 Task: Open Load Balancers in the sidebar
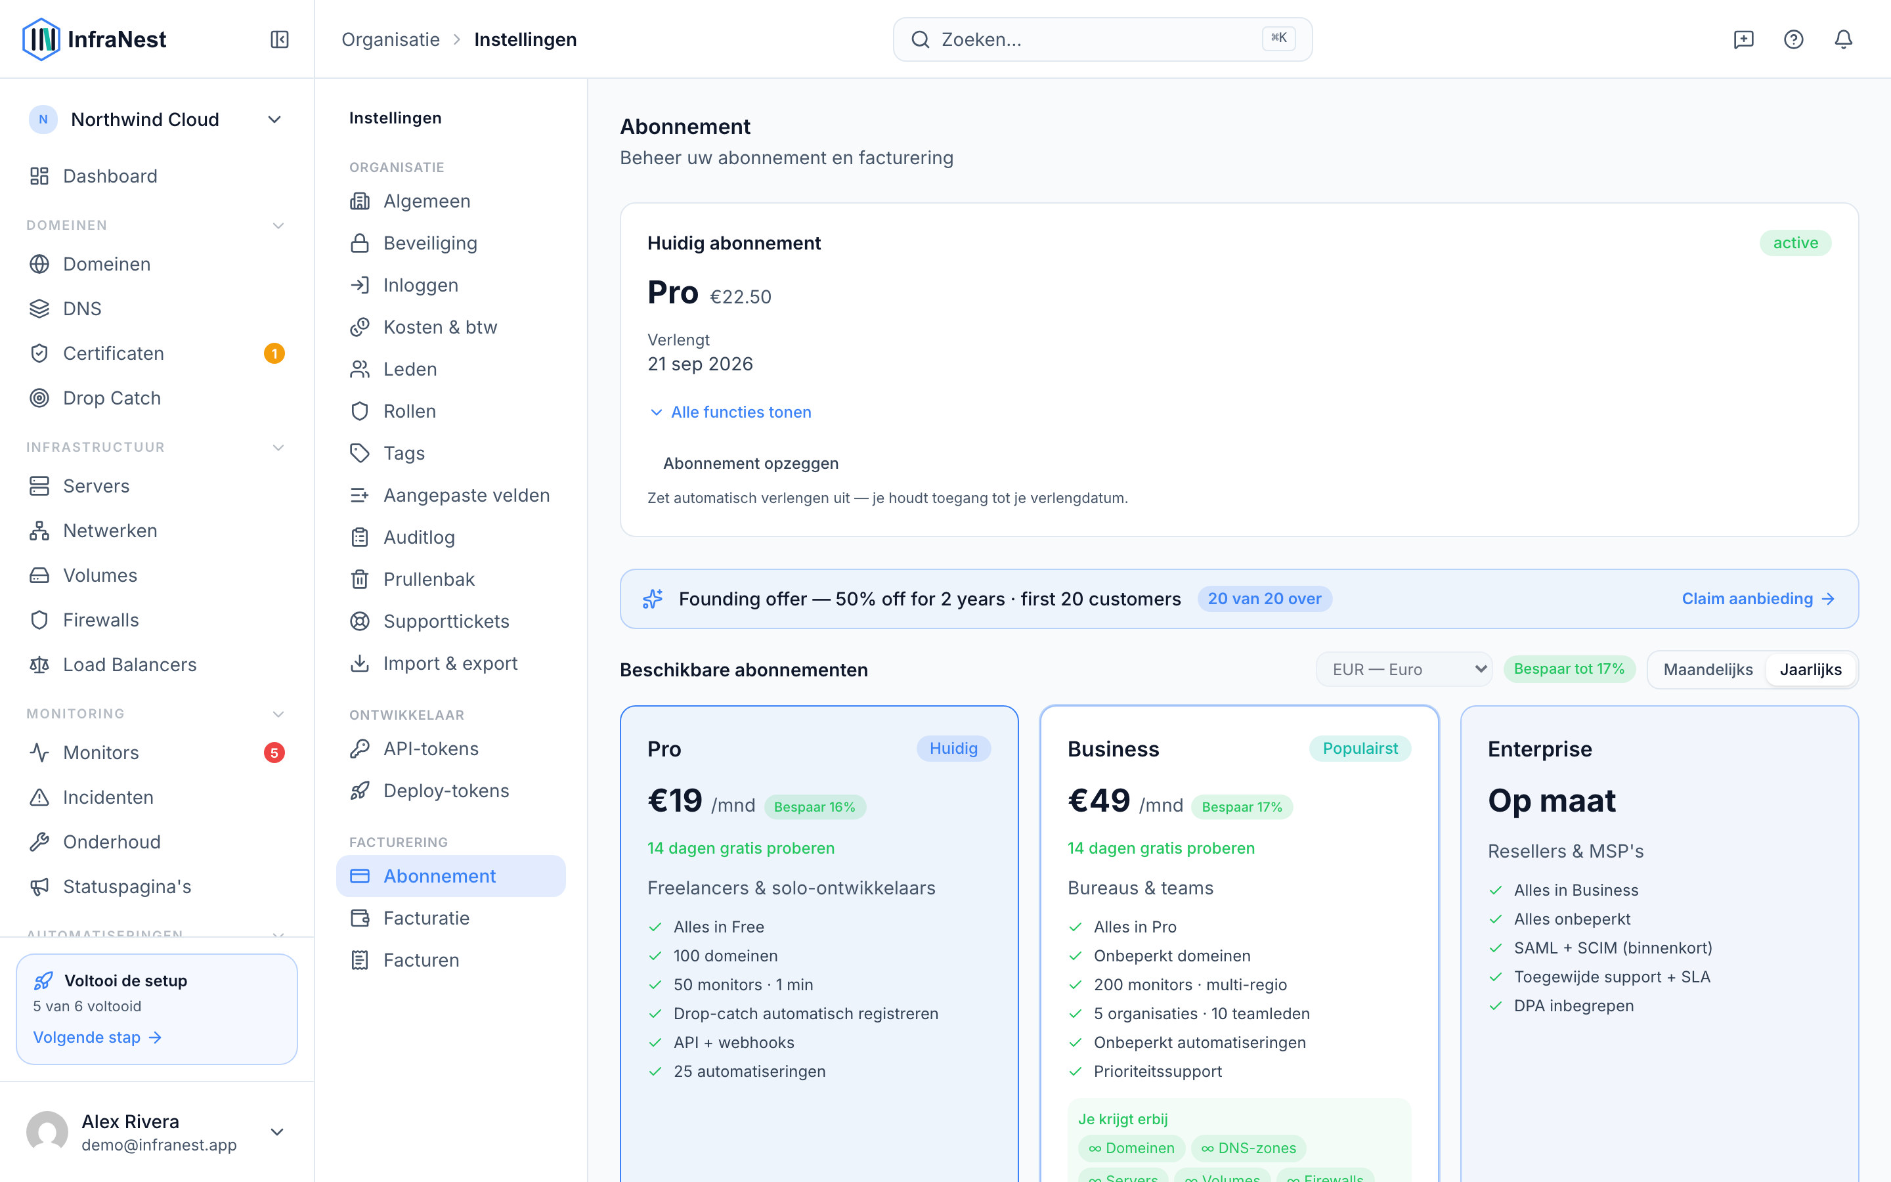coord(156,665)
